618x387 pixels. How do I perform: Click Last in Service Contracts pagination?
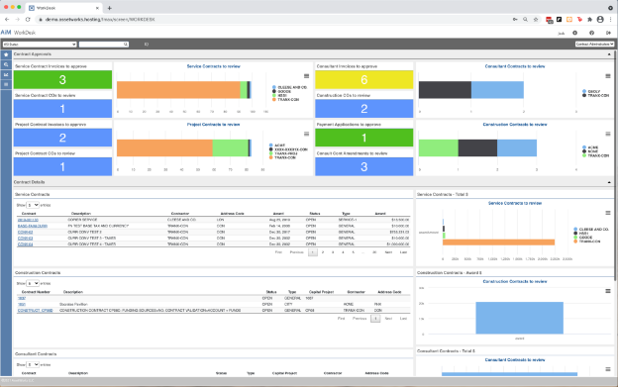click(x=404, y=252)
